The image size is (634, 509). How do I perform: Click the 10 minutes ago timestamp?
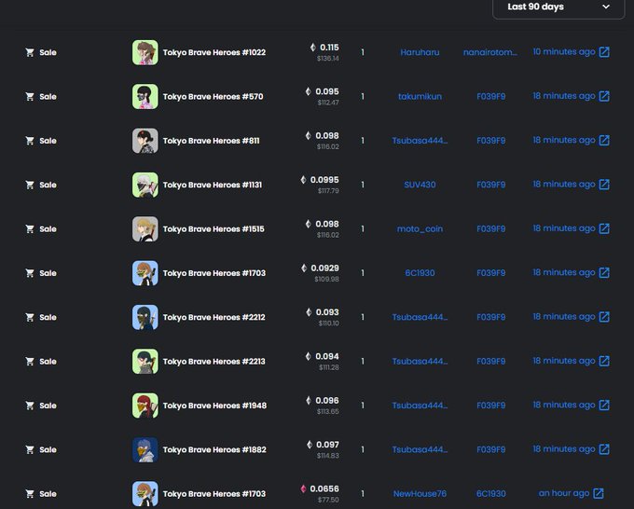tap(564, 52)
